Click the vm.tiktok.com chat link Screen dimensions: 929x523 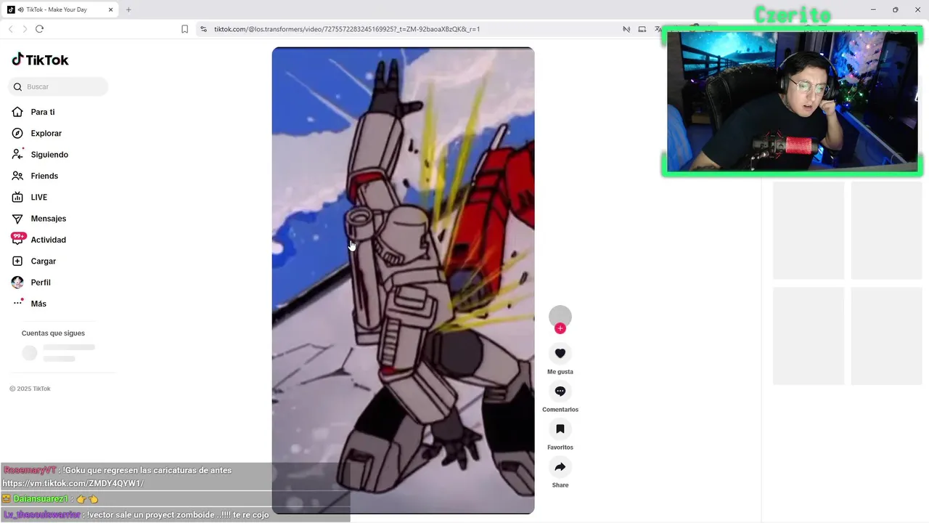coord(73,483)
